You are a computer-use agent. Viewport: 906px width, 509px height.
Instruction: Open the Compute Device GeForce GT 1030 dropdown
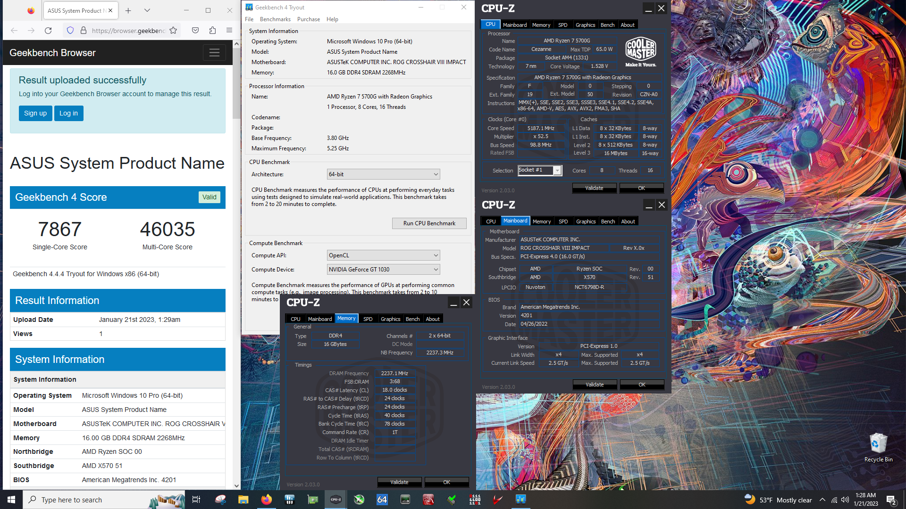click(383, 270)
